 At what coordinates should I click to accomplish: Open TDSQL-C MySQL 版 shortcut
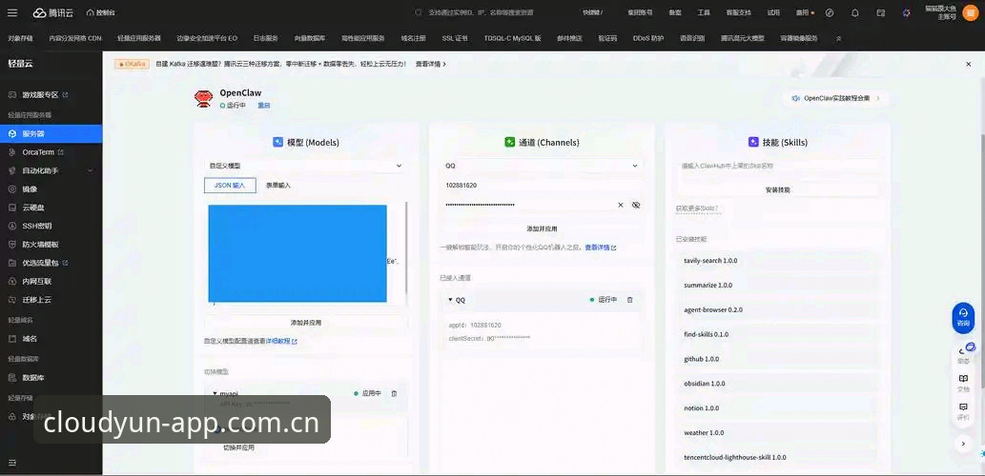click(513, 38)
